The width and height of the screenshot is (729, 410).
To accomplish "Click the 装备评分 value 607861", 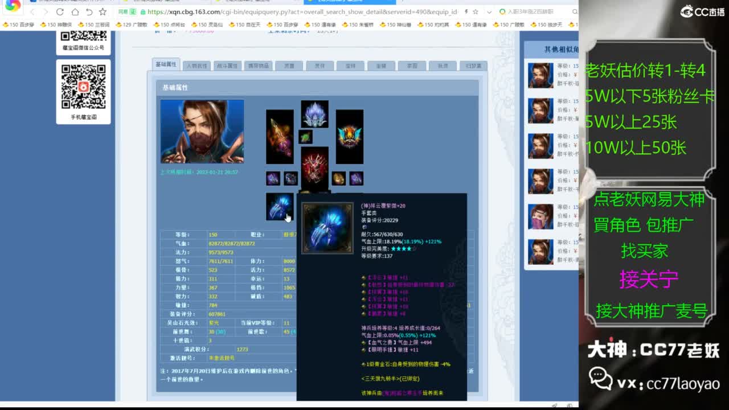I will 217,314.
